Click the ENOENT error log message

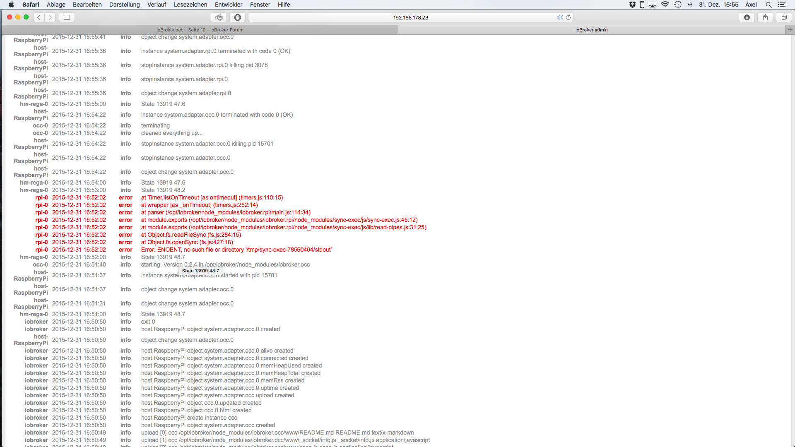click(236, 250)
